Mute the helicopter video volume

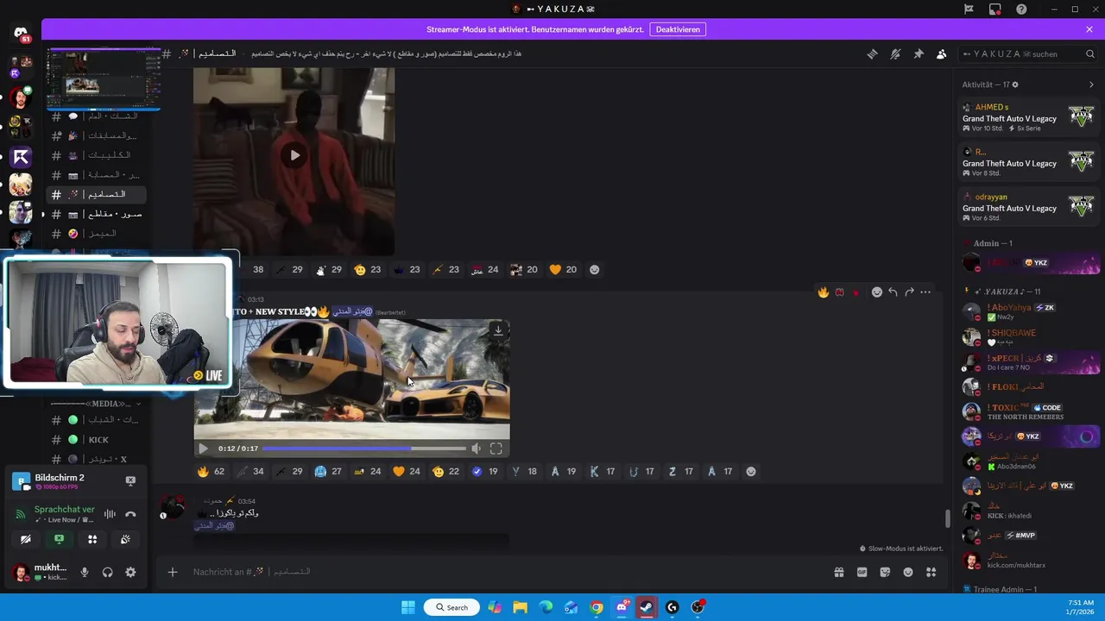coord(476,448)
